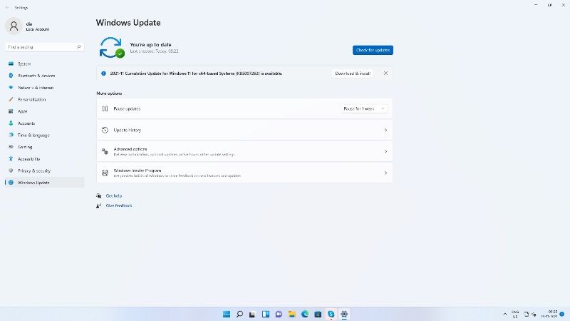This screenshot has height=321, width=570.
Task: Open the Windows Start menu
Action: [227, 314]
